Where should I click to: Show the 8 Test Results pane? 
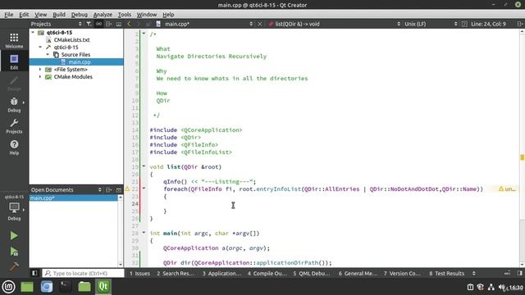(x=447, y=273)
